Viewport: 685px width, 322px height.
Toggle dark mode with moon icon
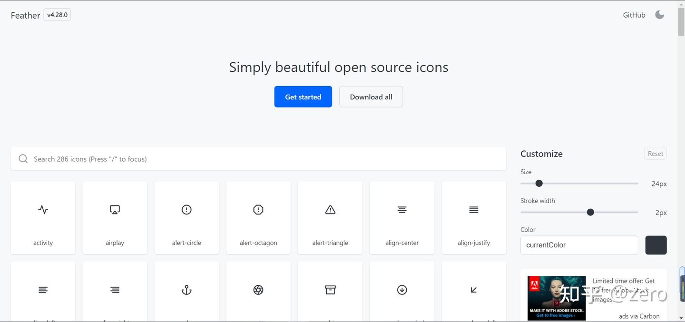(x=660, y=15)
